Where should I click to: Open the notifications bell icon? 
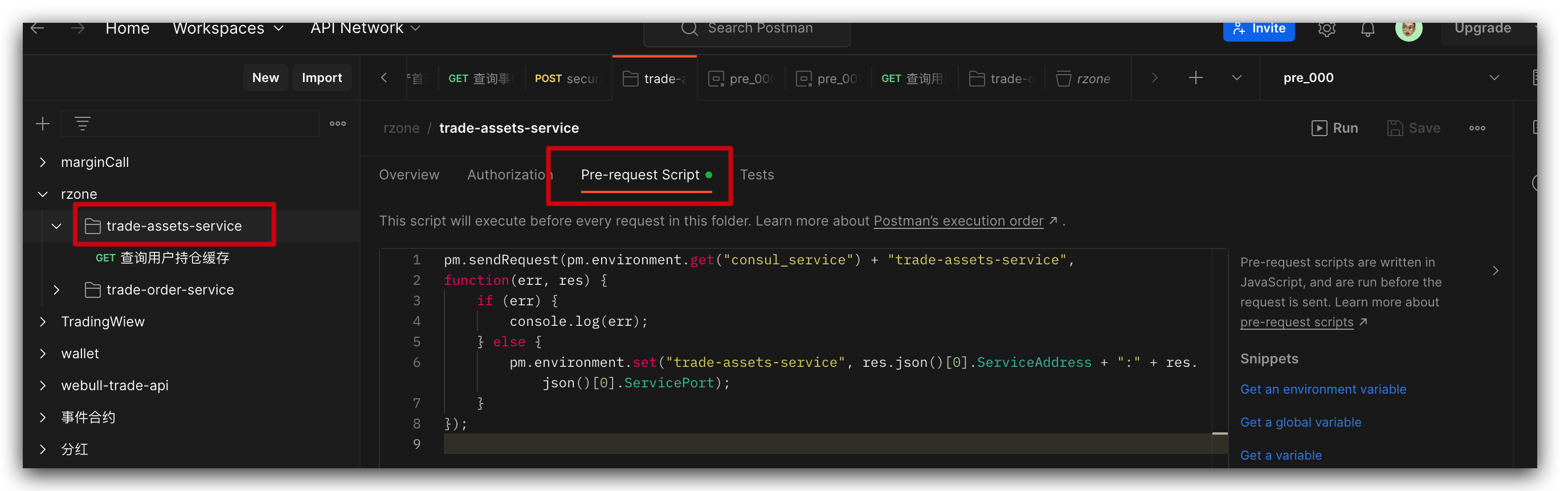click(x=1367, y=28)
